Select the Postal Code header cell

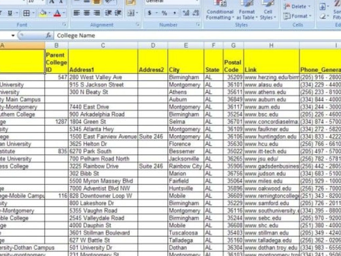coord(233,61)
